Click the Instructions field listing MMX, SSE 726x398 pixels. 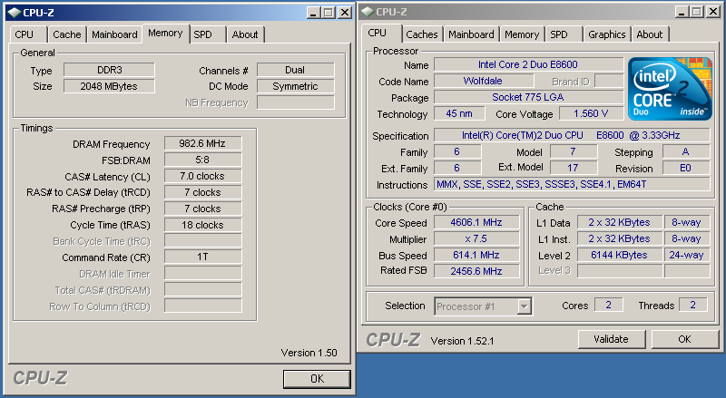pos(572,184)
